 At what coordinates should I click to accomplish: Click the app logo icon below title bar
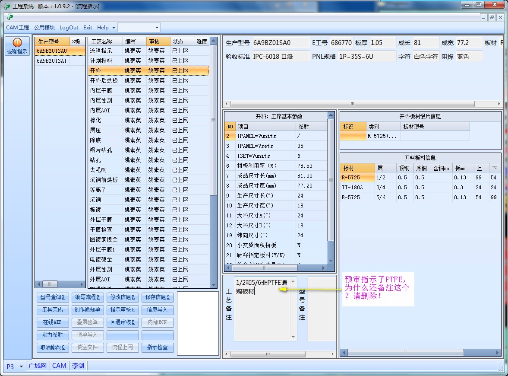(x=10, y=17)
